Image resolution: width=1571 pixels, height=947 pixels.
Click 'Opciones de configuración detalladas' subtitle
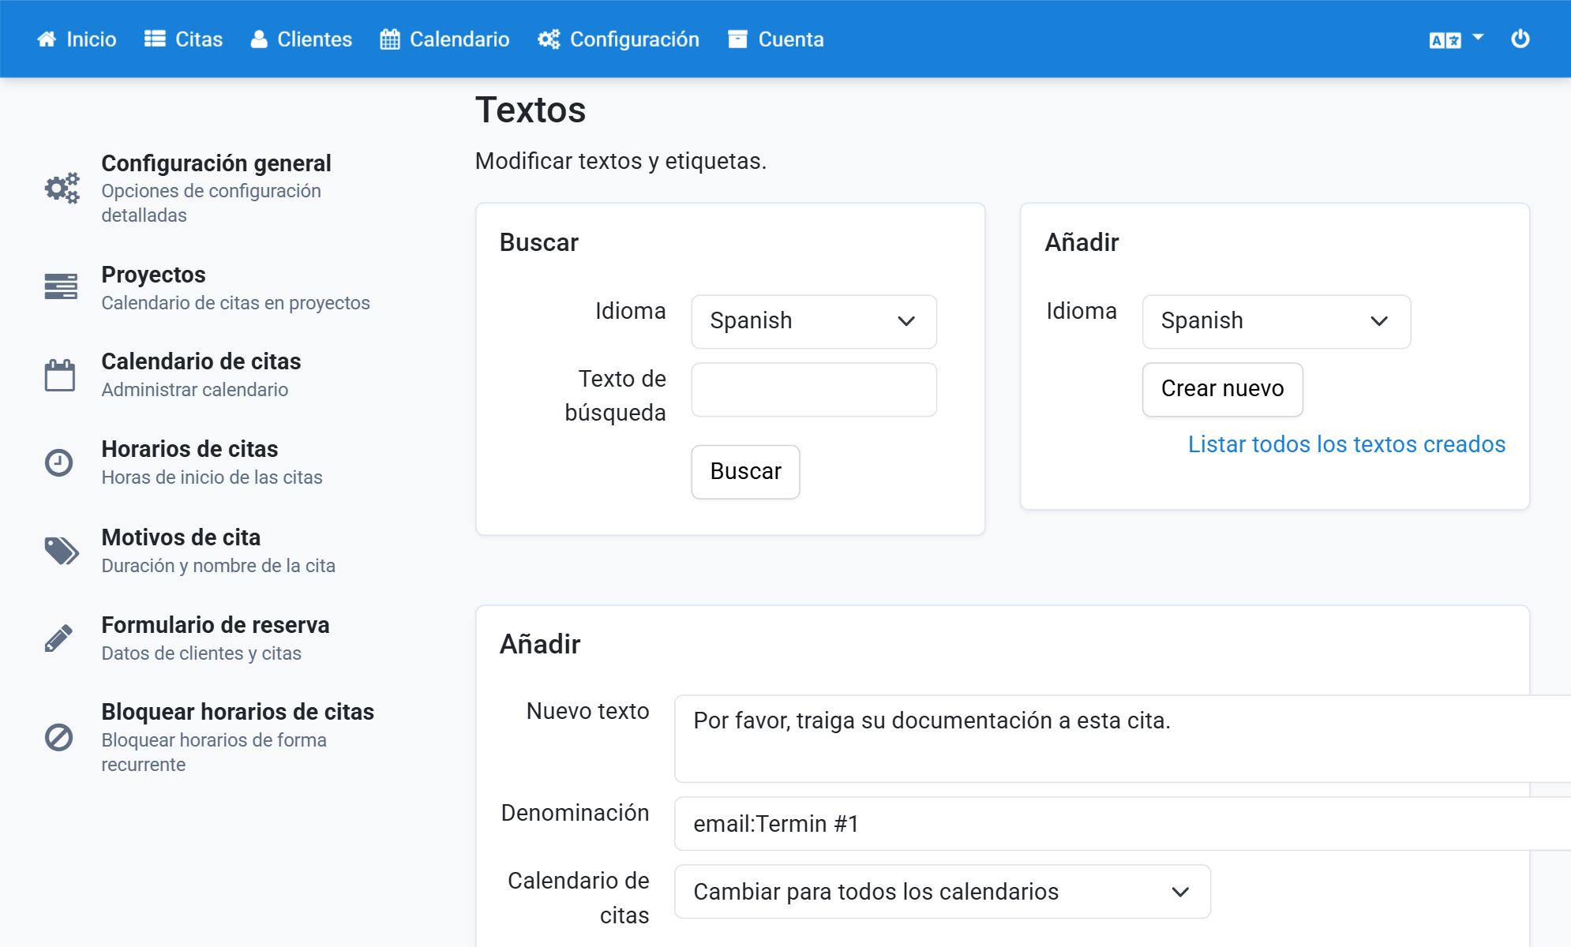(211, 203)
